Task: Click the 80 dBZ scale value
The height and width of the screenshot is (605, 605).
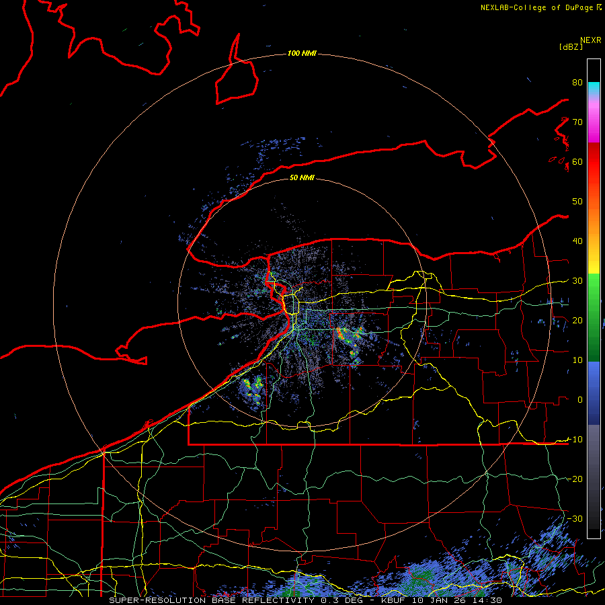Action: click(x=577, y=83)
